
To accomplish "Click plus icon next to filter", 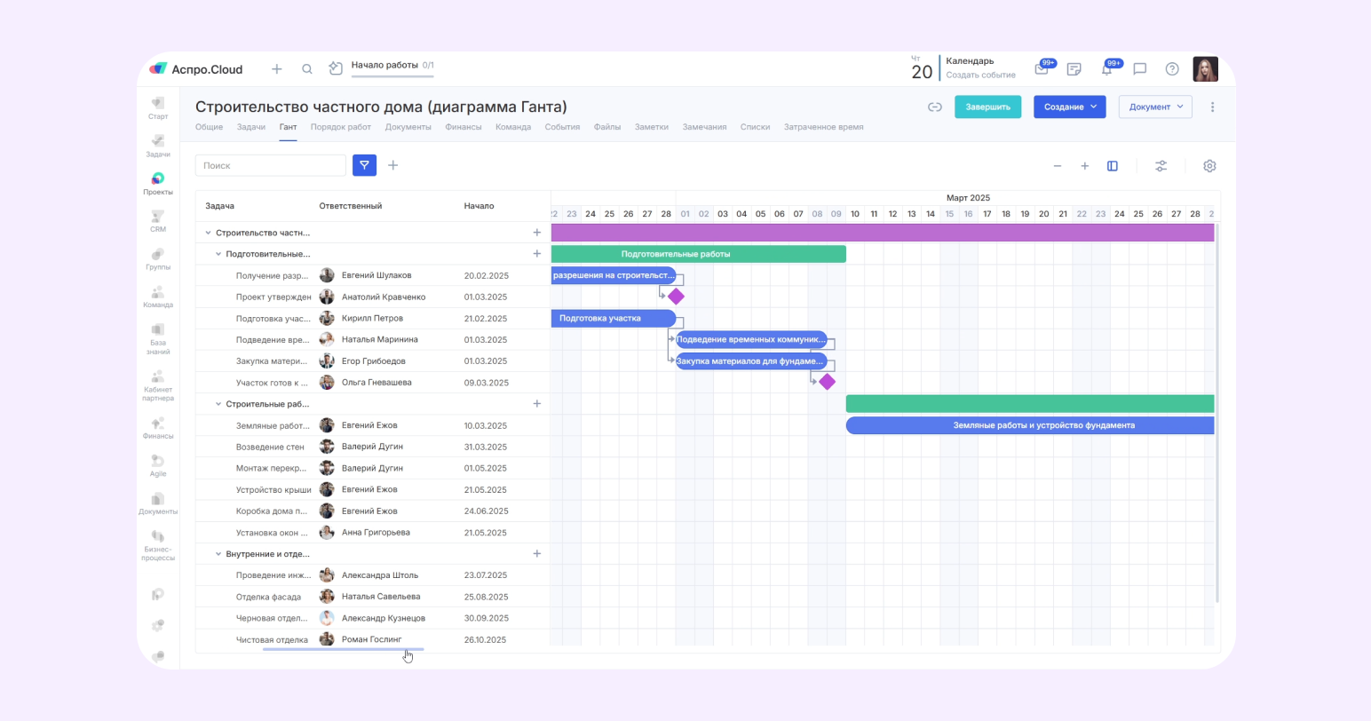I will tap(393, 165).
